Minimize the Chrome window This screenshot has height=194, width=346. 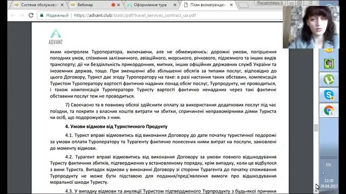coord(291,3)
